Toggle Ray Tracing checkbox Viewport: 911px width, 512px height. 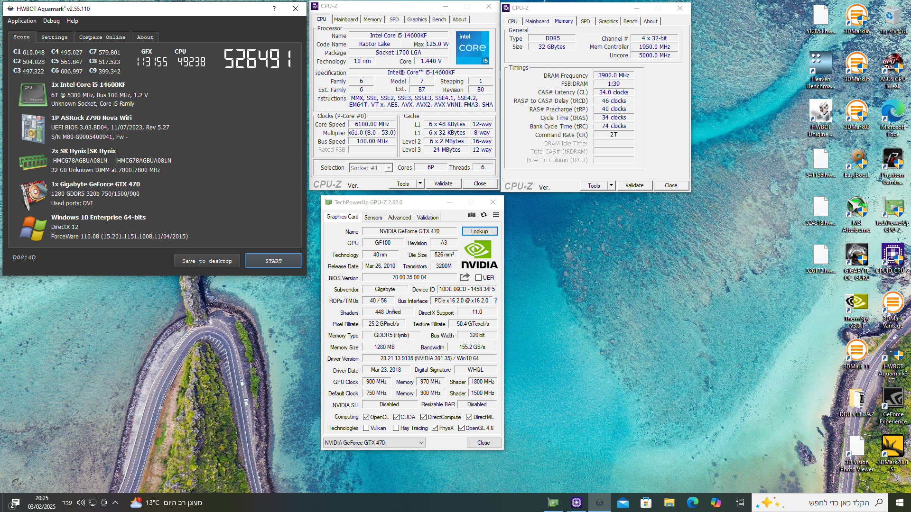(x=396, y=428)
